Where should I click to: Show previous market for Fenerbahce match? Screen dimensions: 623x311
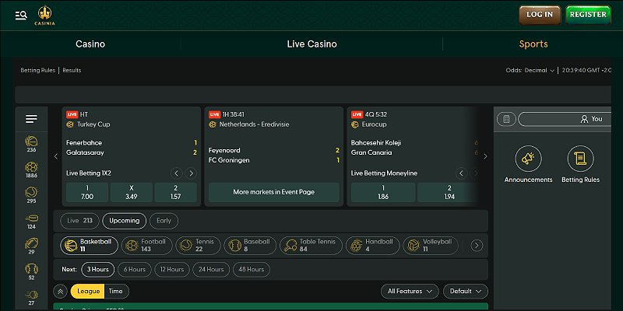click(177, 173)
